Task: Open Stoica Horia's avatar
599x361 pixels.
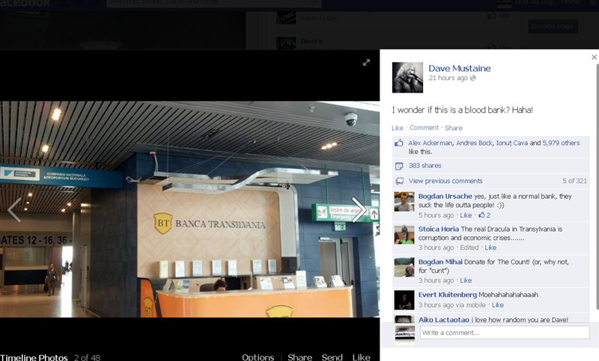Action: point(404,235)
